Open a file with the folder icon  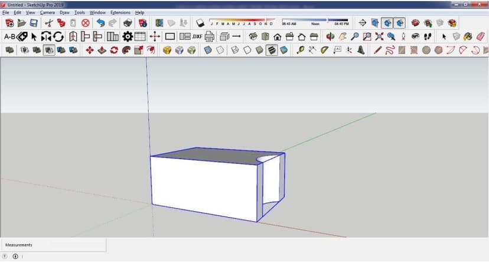tap(21, 23)
